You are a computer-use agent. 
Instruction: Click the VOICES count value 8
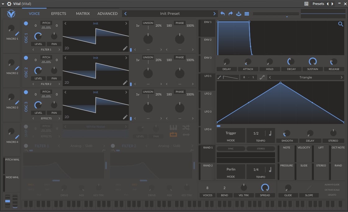tap(207, 188)
